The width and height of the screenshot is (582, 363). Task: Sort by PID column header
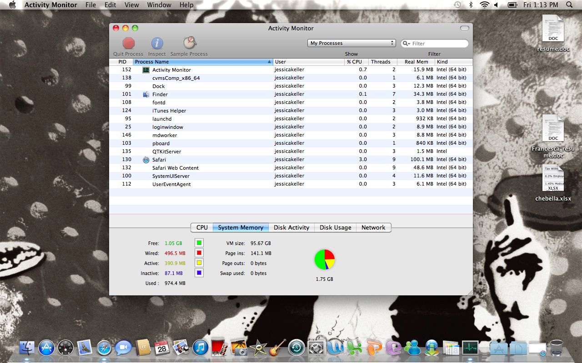coord(121,62)
